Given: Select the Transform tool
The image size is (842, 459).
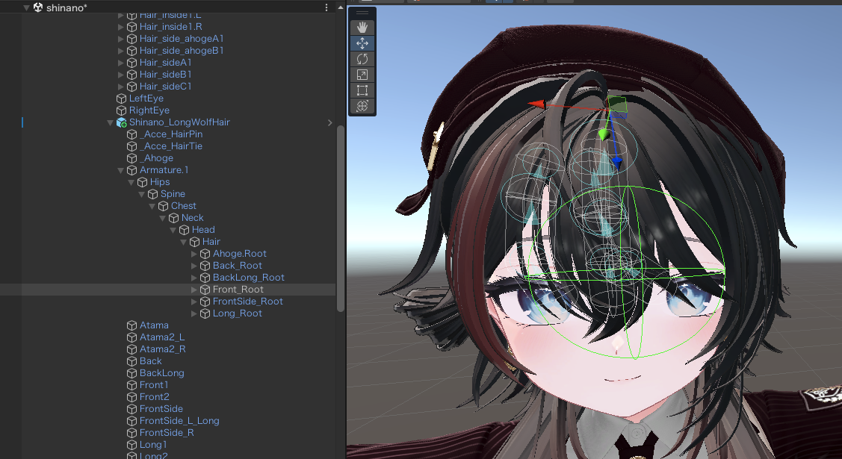Looking at the screenshot, I should point(362,106).
